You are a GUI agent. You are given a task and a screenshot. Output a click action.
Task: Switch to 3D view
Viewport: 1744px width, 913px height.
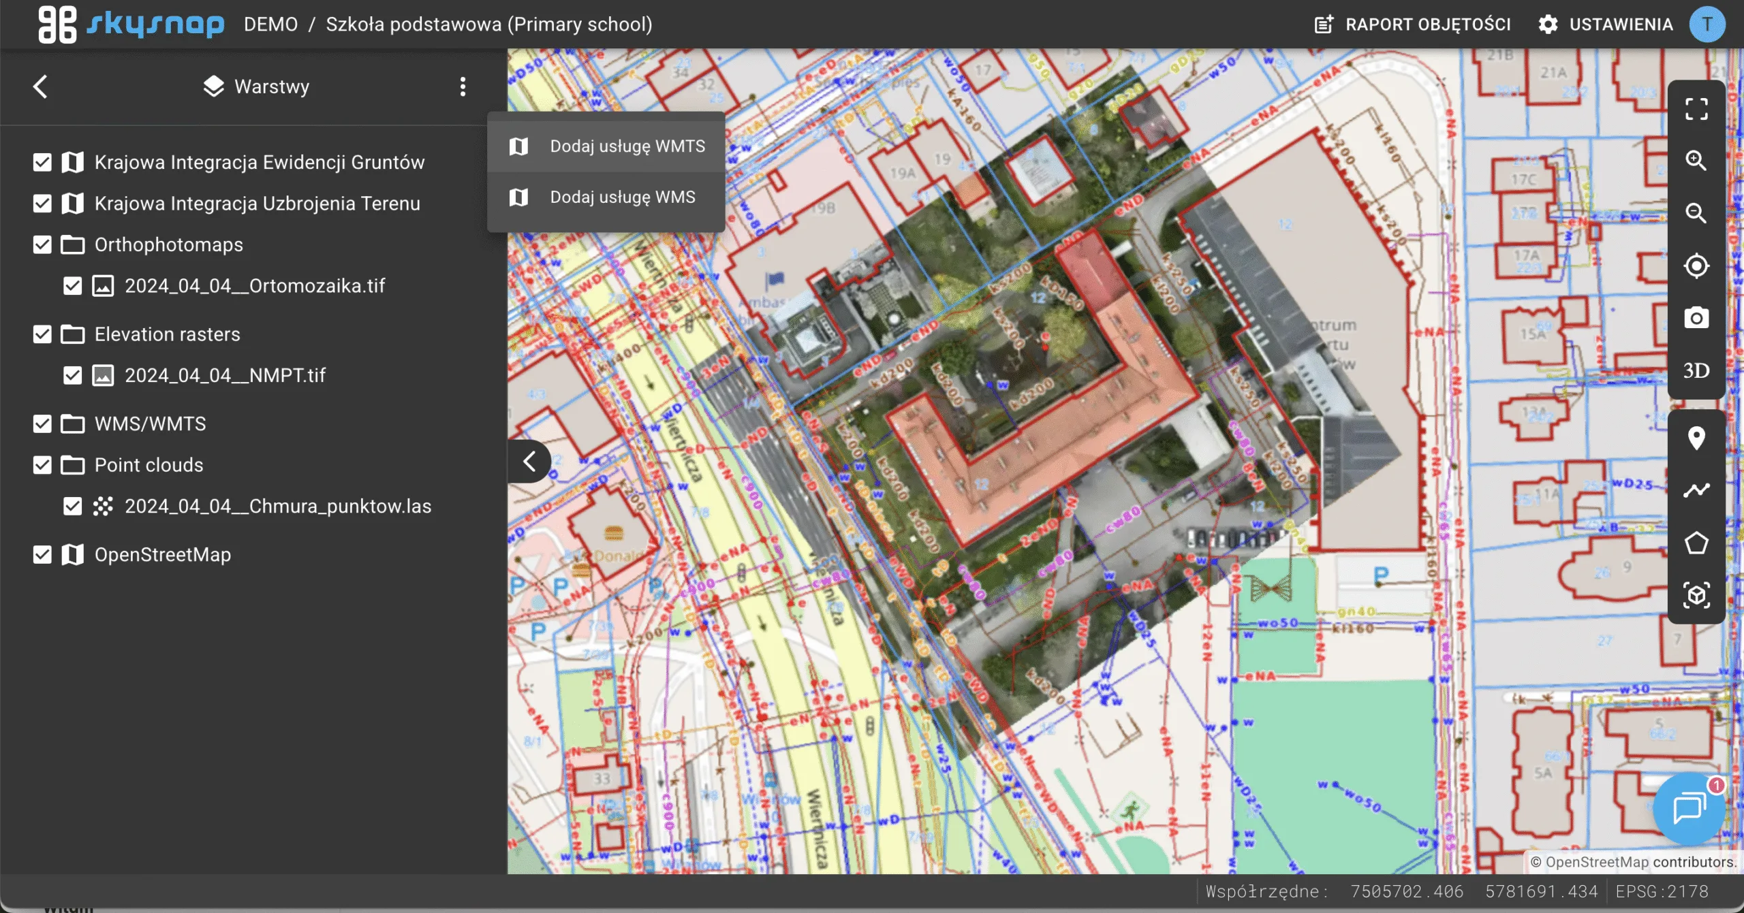click(x=1696, y=370)
